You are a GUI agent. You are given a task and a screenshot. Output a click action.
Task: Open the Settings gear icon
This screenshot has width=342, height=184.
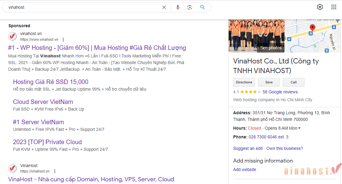(320, 7)
